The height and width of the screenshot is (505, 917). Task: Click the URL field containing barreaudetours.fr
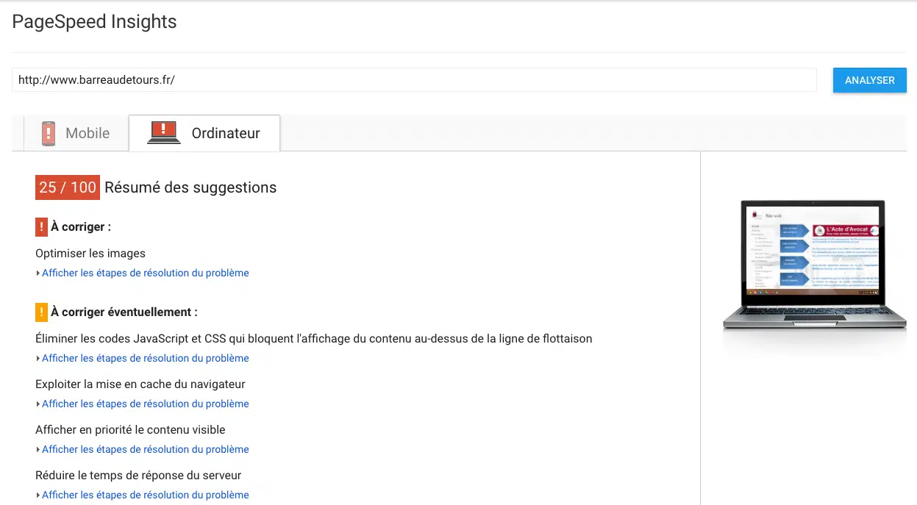(x=413, y=80)
